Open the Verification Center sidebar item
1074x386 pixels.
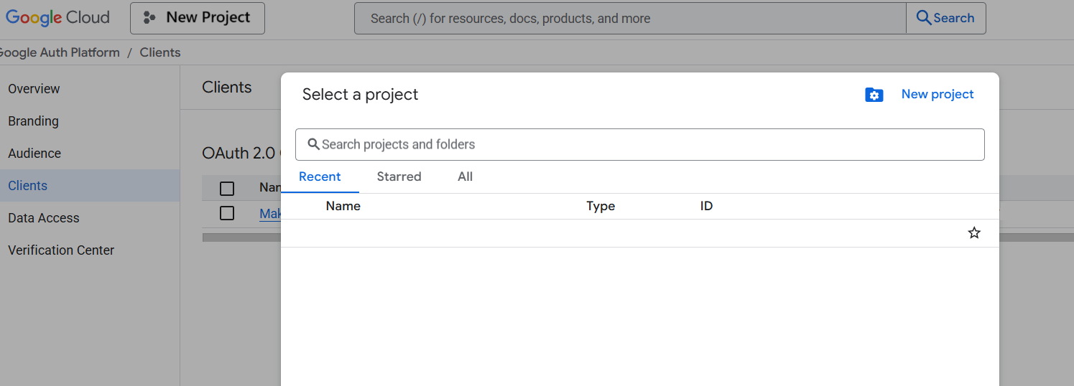(x=90, y=250)
